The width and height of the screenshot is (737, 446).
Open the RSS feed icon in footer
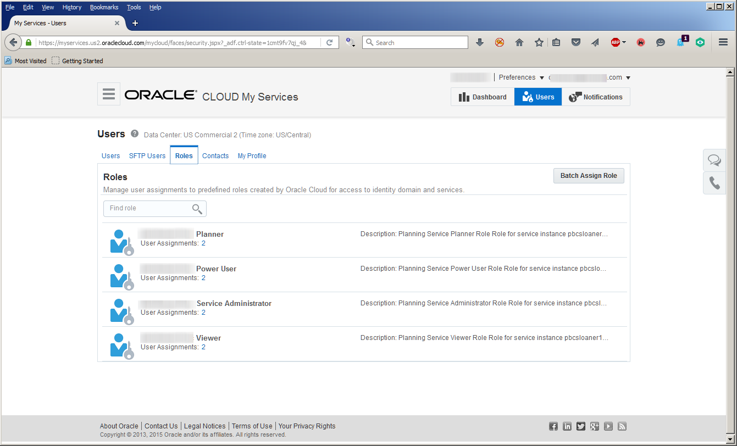pos(622,426)
